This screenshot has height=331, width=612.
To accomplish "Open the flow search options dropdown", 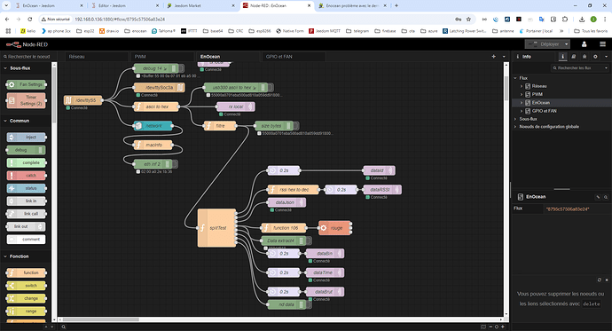I will [x=606, y=68].
